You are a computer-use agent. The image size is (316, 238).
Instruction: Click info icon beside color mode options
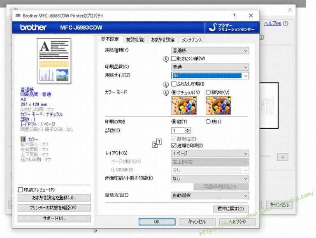[x=166, y=92]
